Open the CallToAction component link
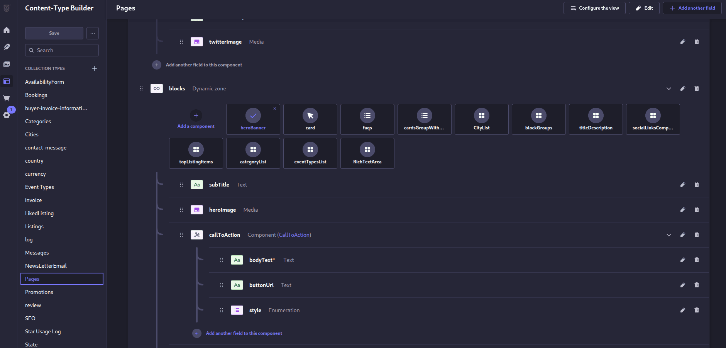Screen dimensions: 726x348 tap(294, 235)
